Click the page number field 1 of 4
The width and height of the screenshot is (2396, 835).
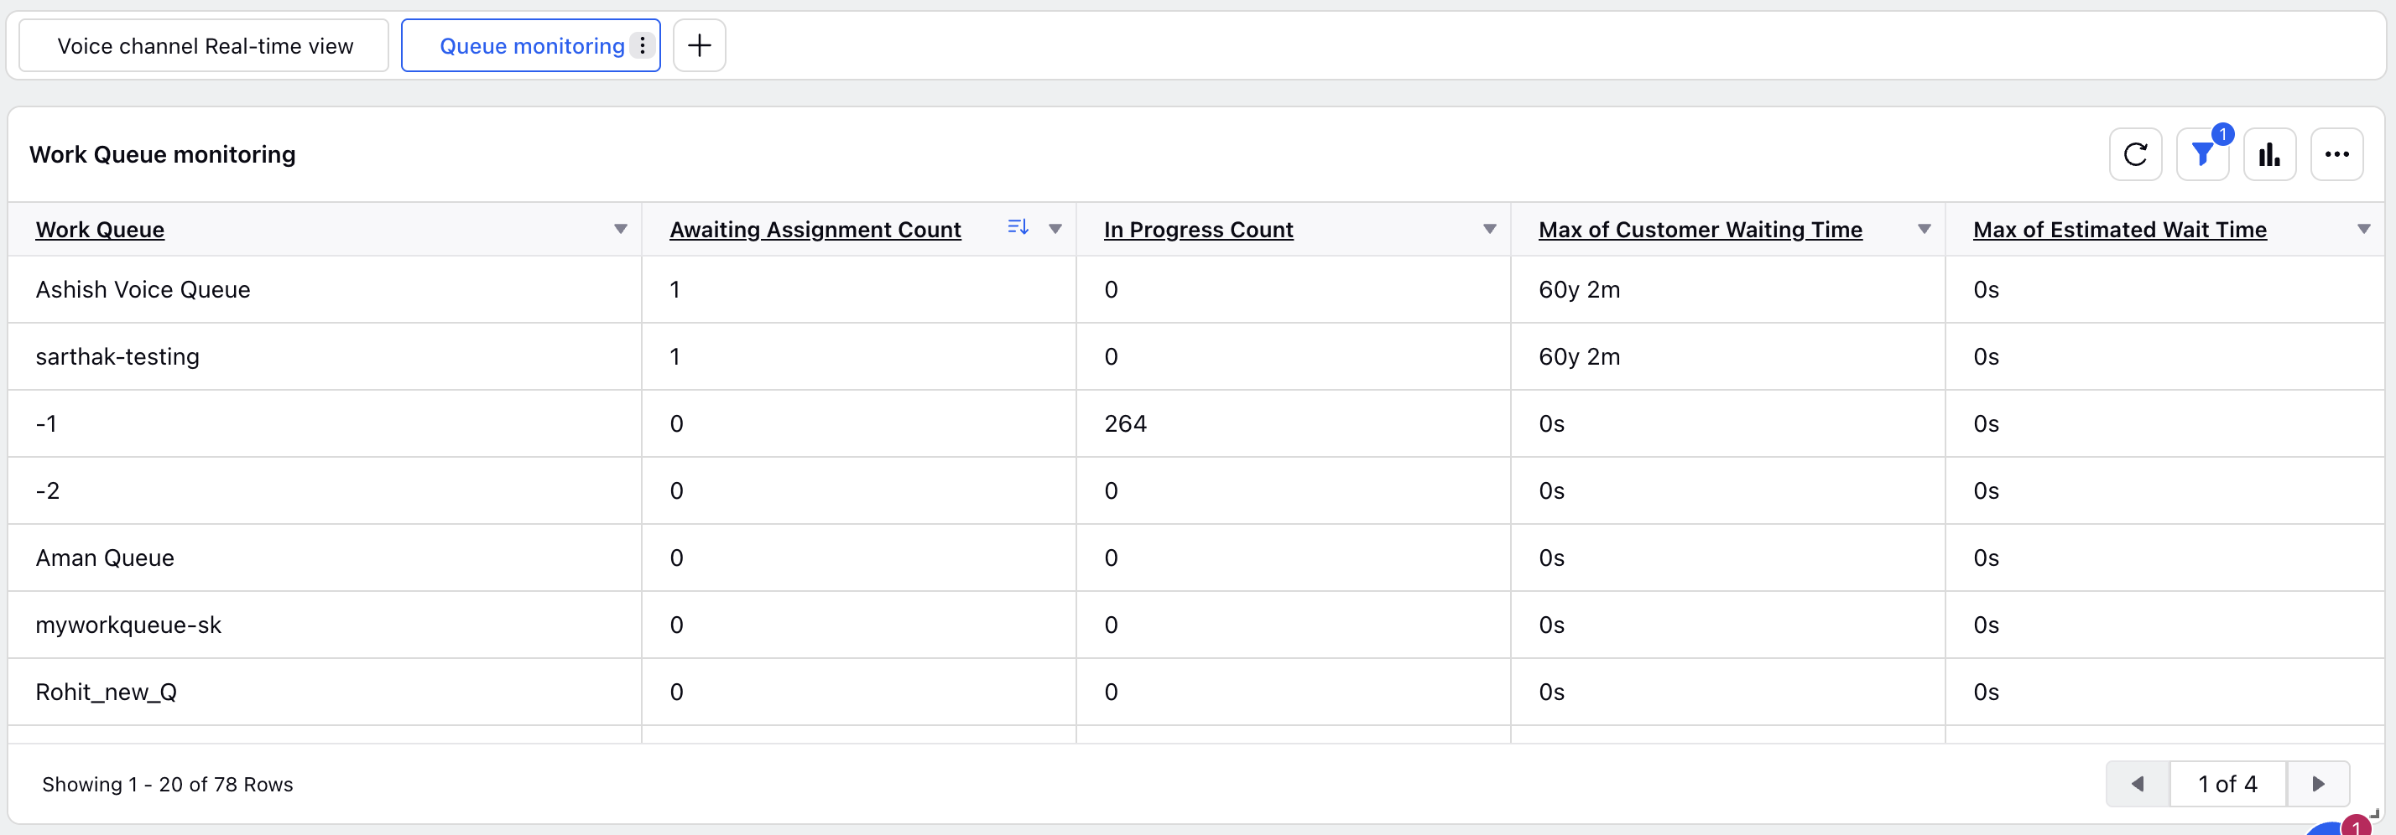[x=2227, y=784]
